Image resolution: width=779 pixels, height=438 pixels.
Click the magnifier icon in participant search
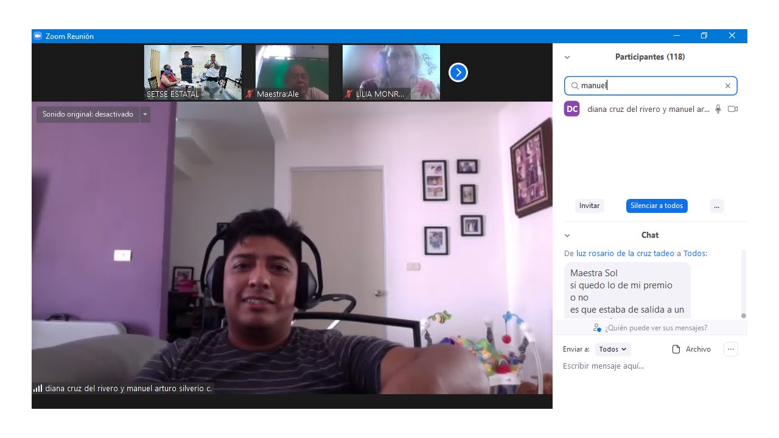(575, 86)
